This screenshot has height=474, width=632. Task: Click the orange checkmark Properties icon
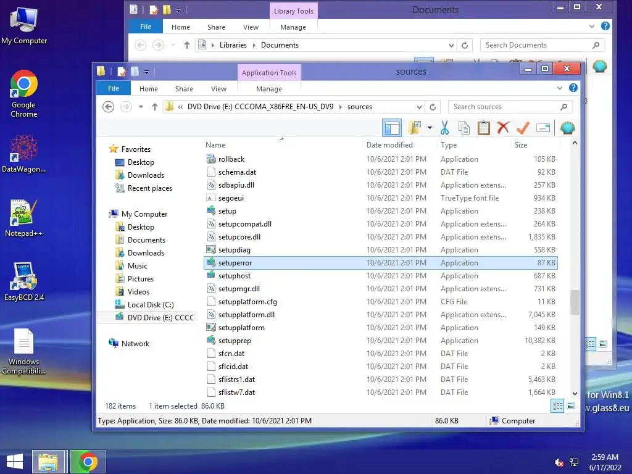pos(523,128)
